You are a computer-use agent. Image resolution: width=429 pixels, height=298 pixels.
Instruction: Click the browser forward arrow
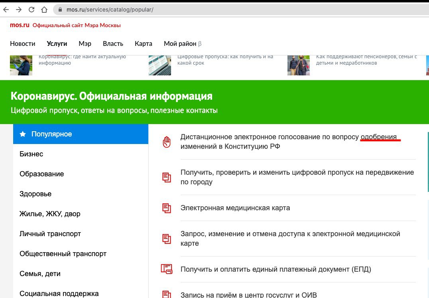(19, 10)
